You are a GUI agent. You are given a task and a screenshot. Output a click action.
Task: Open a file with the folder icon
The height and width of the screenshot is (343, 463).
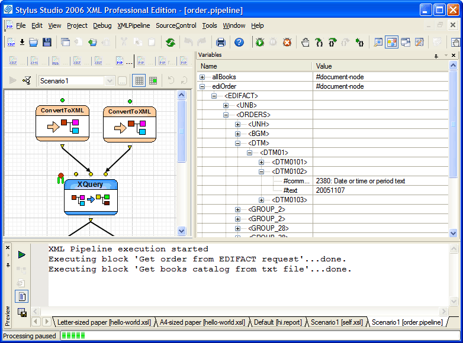34,43
